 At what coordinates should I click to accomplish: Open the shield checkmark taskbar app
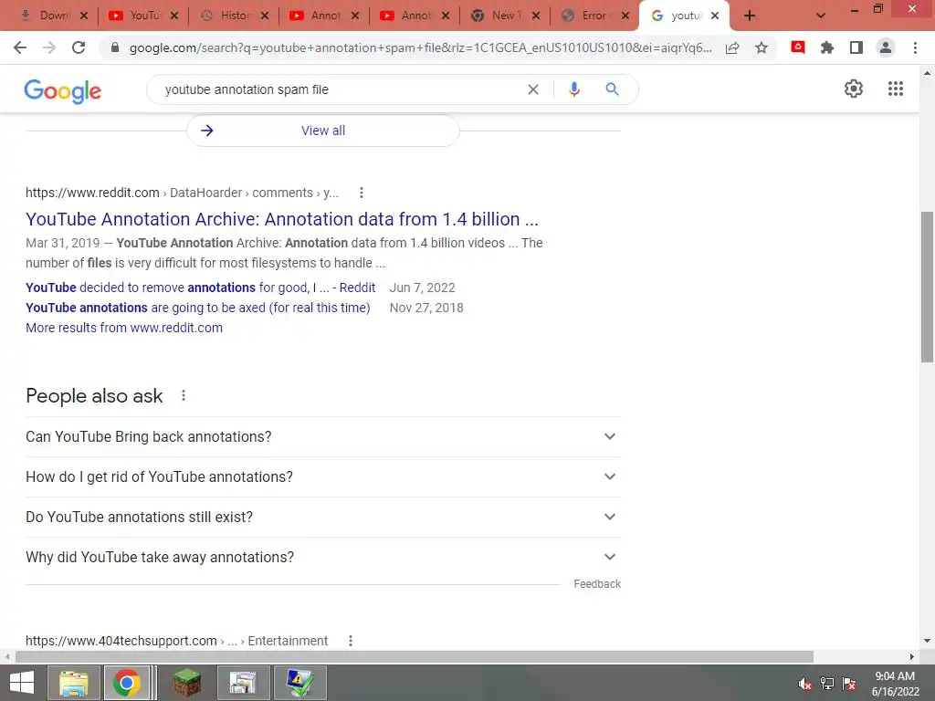pos(299,683)
